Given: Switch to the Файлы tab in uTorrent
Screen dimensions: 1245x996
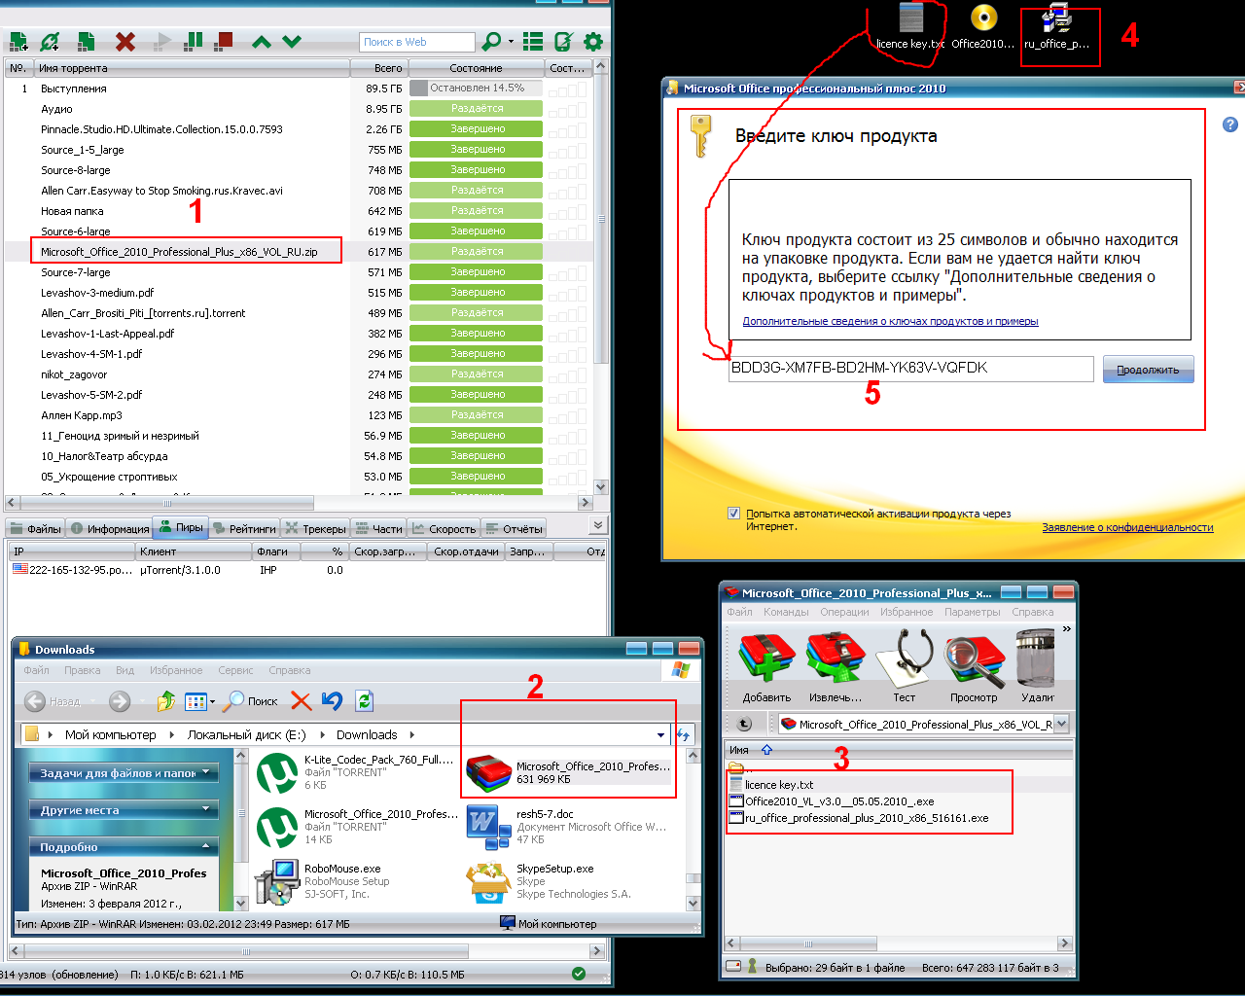Looking at the screenshot, I should coord(36,529).
